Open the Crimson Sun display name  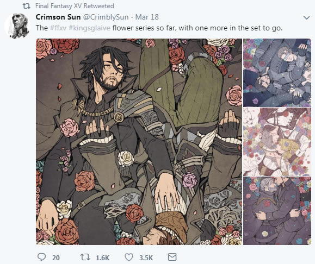click(58, 17)
